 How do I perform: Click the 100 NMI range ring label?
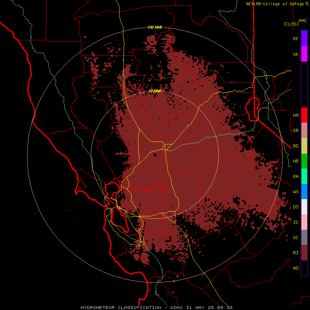pyautogui.click(x=155, y=27)
